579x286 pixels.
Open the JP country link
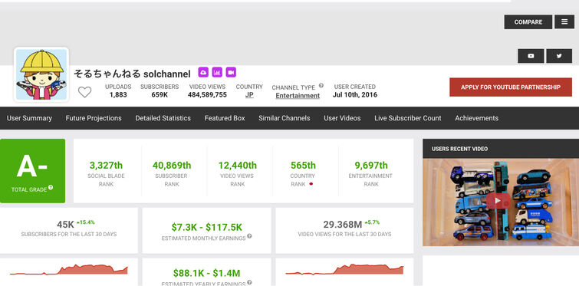click(x=249, y=95)
